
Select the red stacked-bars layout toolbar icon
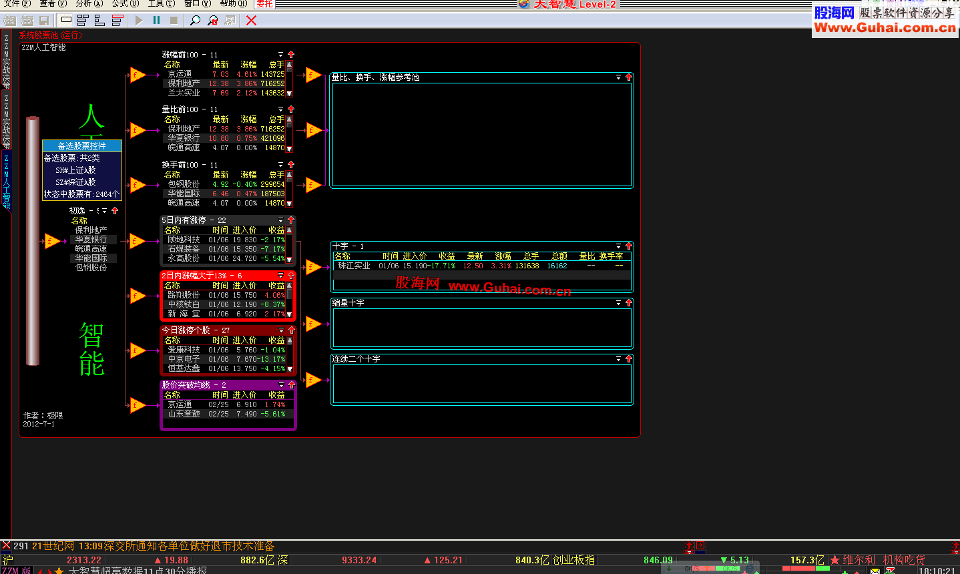[x=117, y=21]
